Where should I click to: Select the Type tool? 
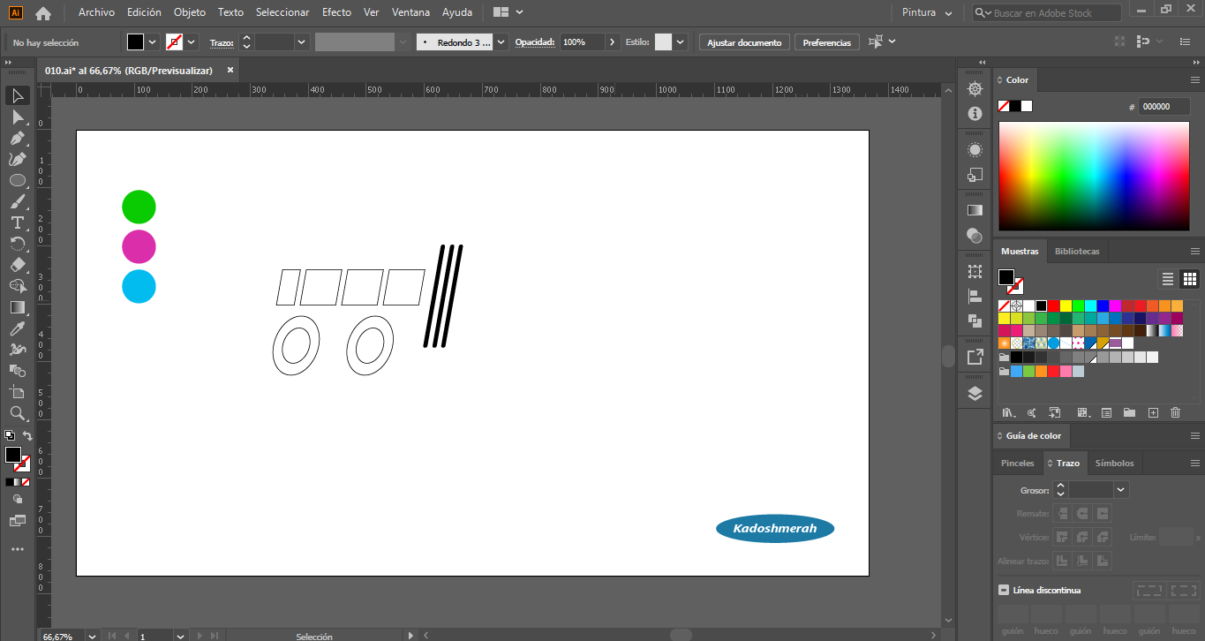[x=18, y=222]
